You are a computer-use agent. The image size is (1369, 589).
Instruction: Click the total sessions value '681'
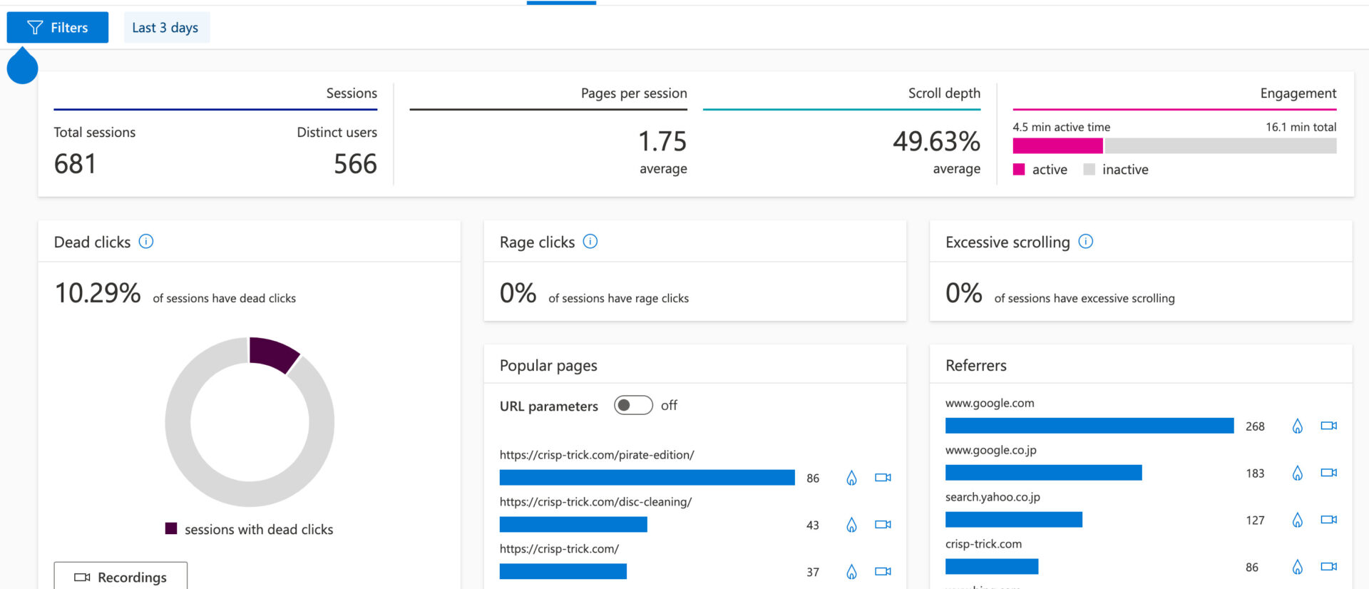click(x=75, y=164)
